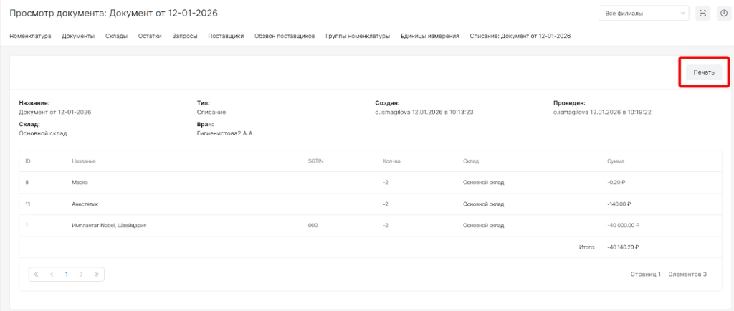Expand the Все филиалы dropdown
The height and width of the screenshot is (311, 734).
[644, 14]
